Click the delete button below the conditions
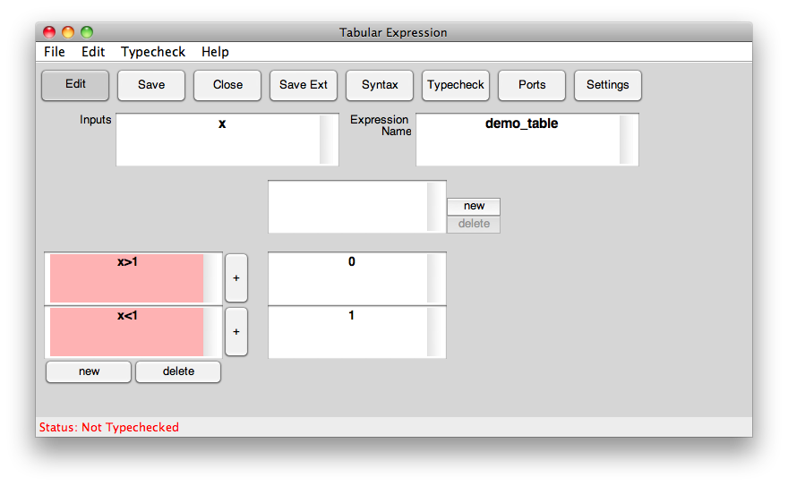Image resolution: width=788 pixels, height=486 pixels. [x=178, y=371]
